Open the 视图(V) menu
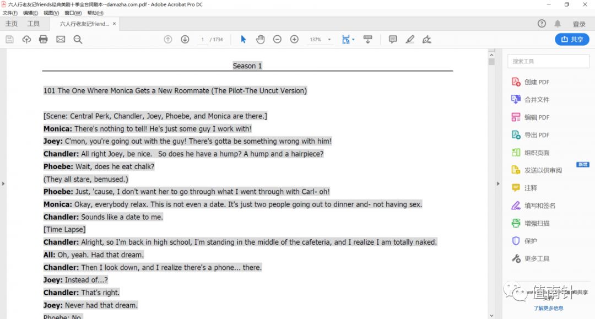The image size is (595, 319). pyautogui.click(x=51, y=13)
